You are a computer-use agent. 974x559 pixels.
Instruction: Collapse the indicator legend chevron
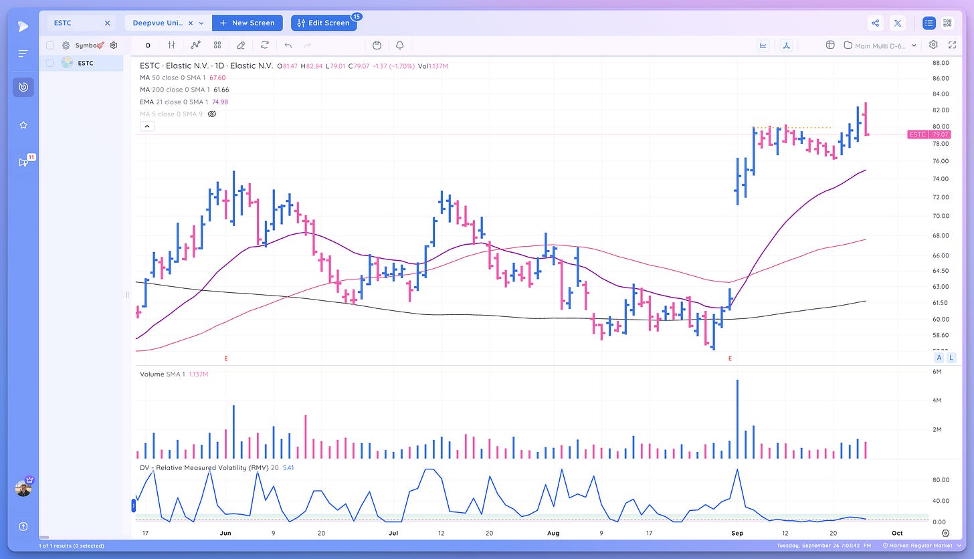click(x=147, y=126)
